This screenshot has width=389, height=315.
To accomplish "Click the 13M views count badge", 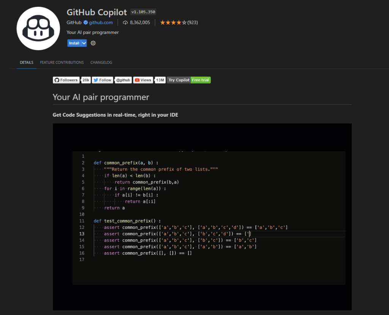I will coord(160,80).
